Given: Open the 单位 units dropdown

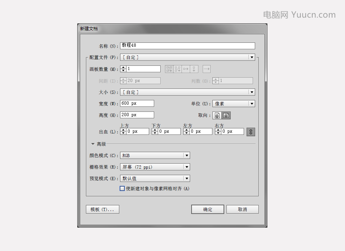Looking at the screenshot, I should pyautogui.click(x=234, y=104).
